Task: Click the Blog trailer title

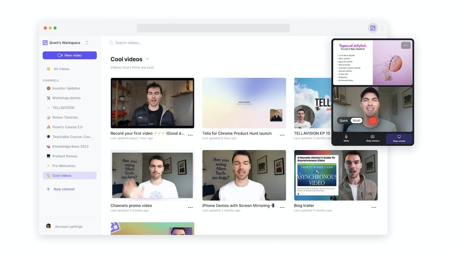Action: tap(304, 205)
